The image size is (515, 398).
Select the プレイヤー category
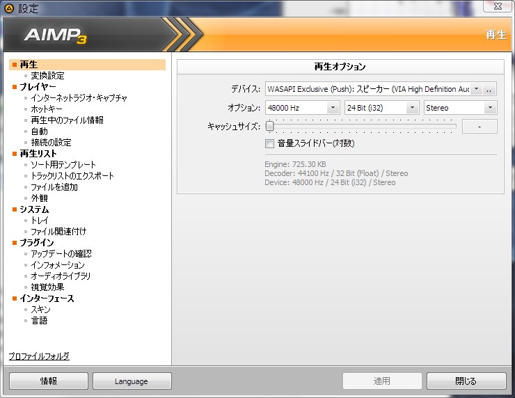[x=38, y=87]
